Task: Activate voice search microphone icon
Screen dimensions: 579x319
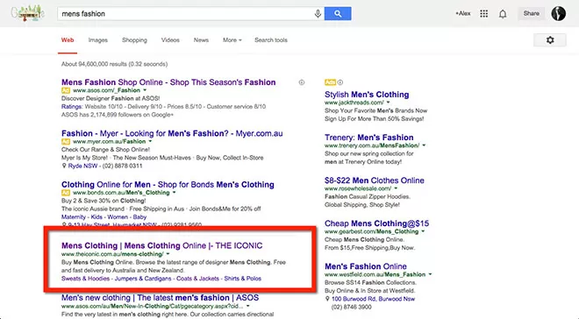Action: click(318, 14)
